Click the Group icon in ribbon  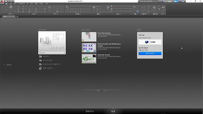134,7
